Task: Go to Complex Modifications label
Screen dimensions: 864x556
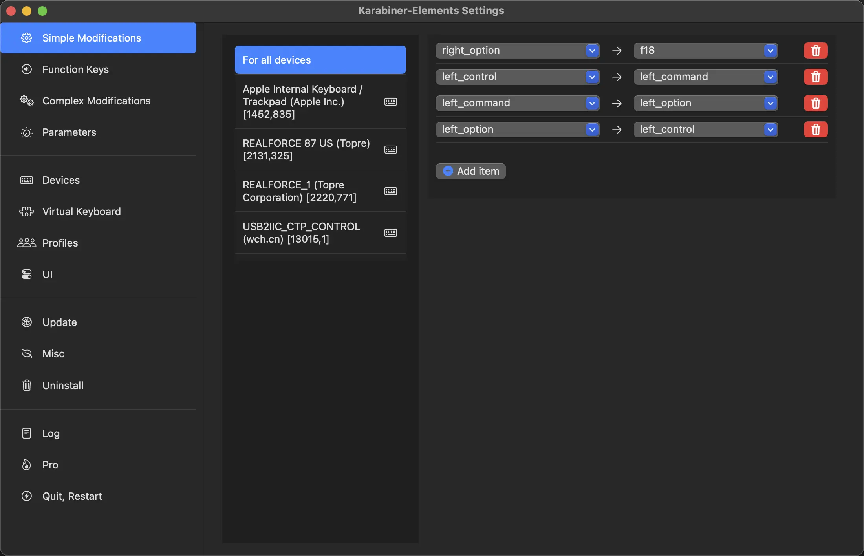Action: click(96, 101)
